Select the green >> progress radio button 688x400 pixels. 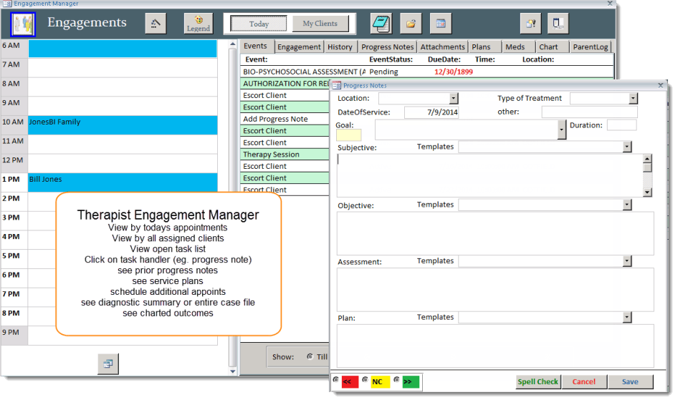(396, 380)
